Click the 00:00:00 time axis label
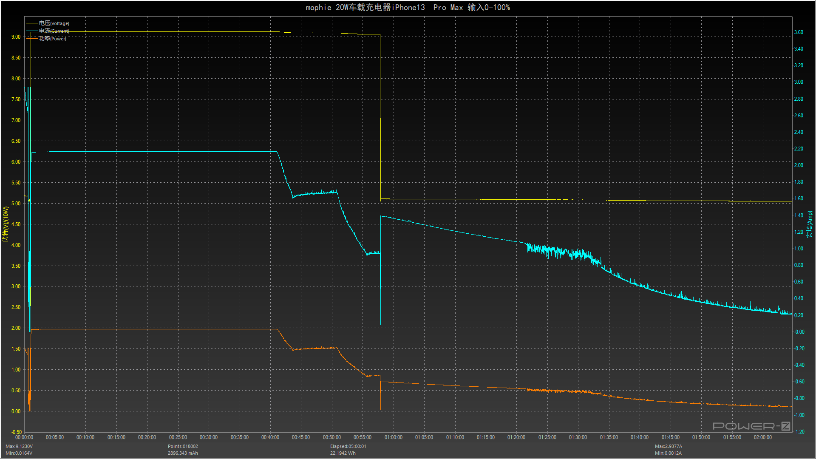Screen dimensions: 816x459 [x=24, y=437]
